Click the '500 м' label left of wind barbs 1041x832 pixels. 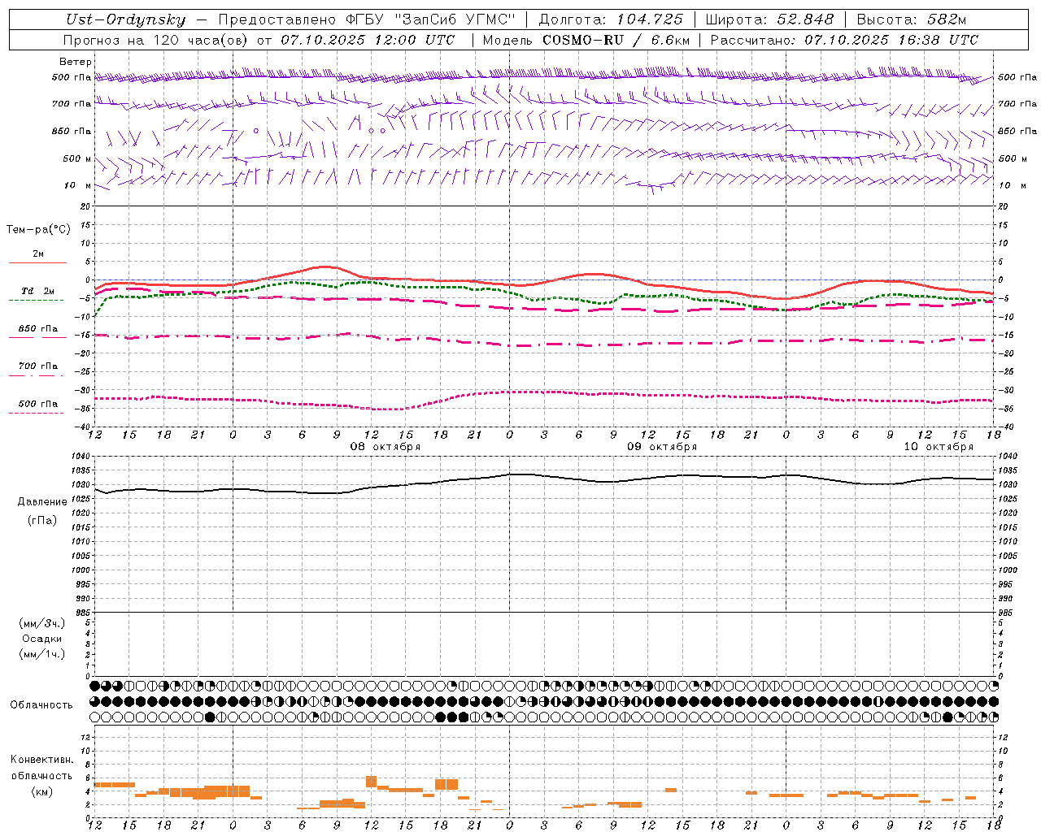coord(76,158)
